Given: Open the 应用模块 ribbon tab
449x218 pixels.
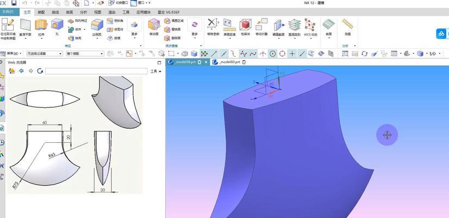Looking at the screenshot, I should (144, 13).
